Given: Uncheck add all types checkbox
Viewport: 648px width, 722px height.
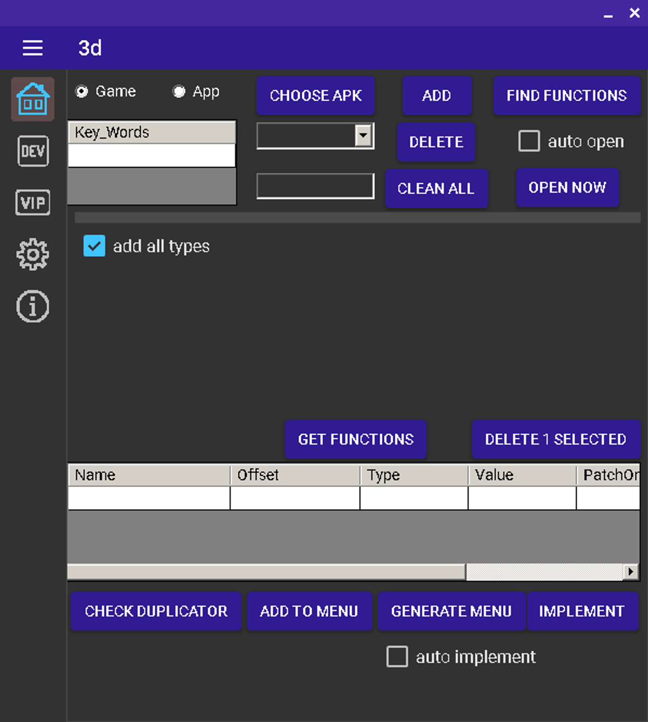Looking at the screenshot, I should coord(94,246).
